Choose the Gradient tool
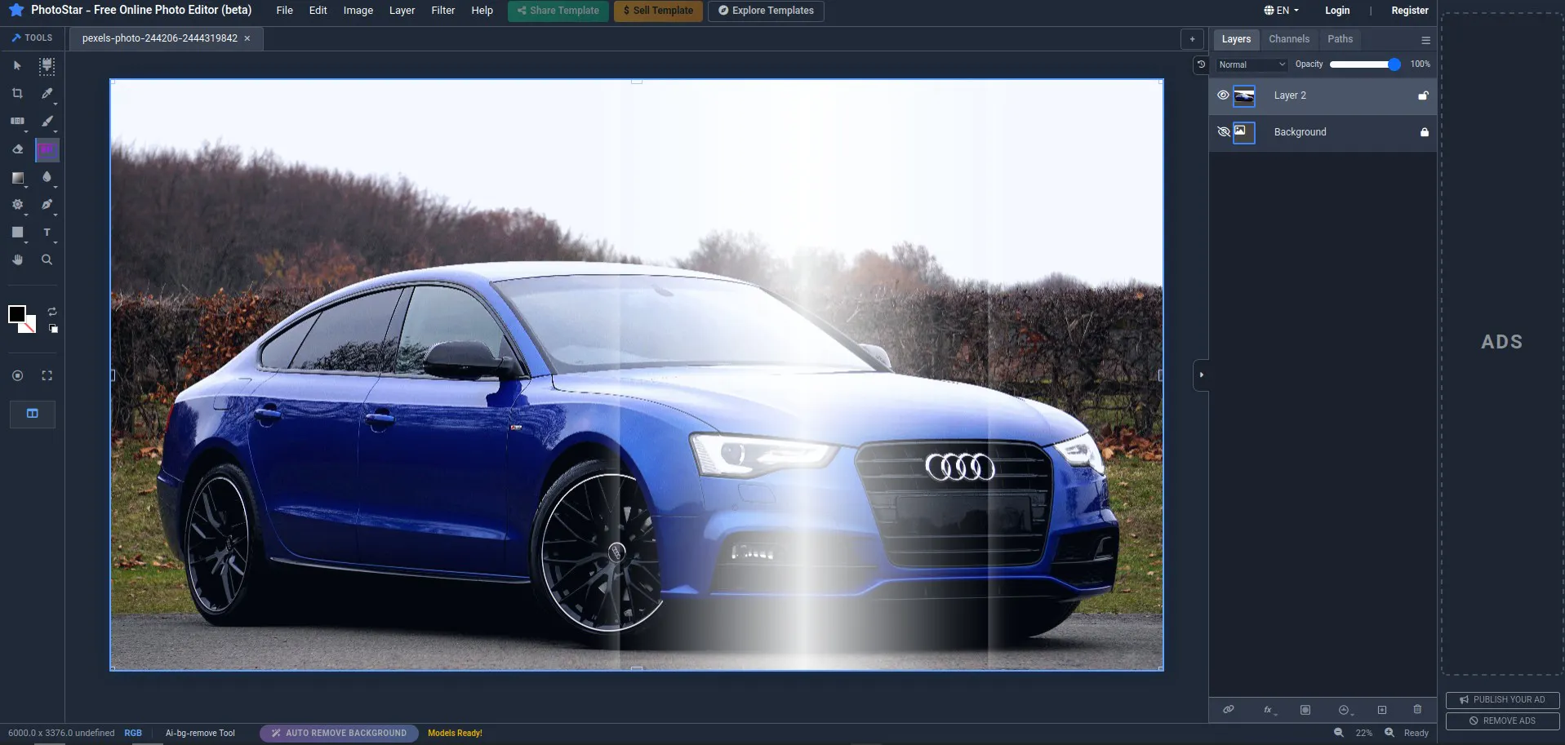The height and width of the screenshot is (745, 1565). coord(17,177)
